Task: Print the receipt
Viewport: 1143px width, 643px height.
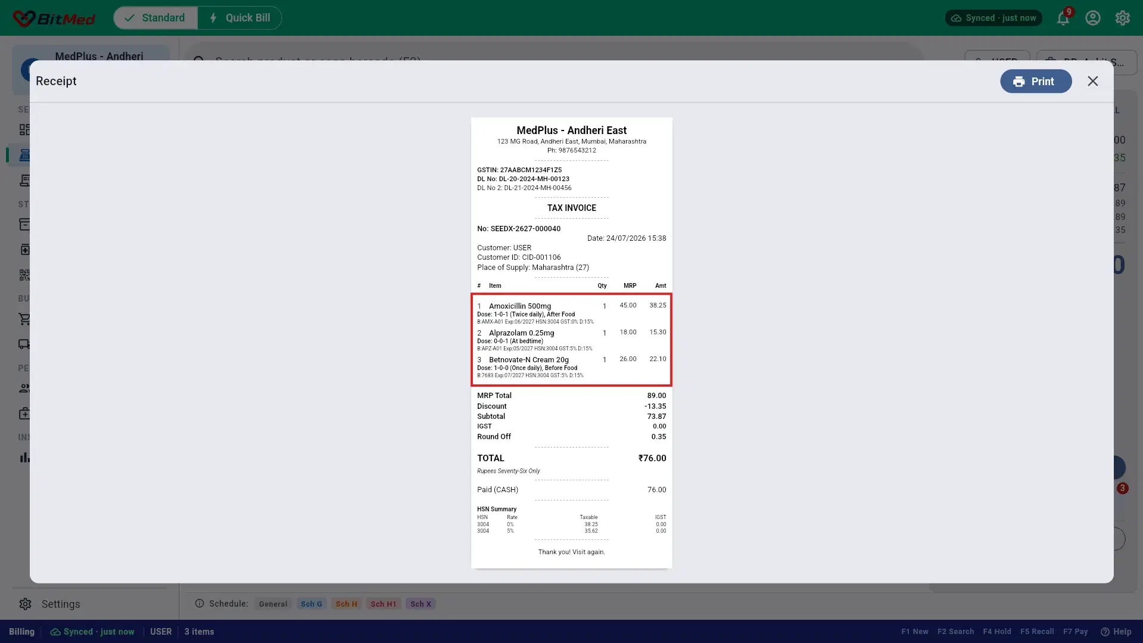Action: (x=1036, y=81)
